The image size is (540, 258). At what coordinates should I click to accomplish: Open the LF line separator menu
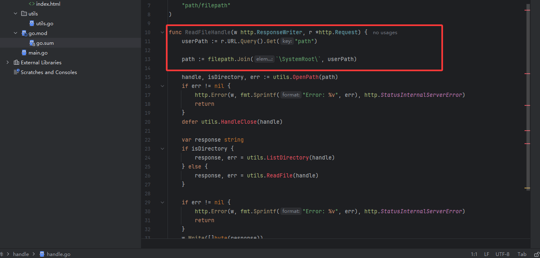[x=487, y=254]
